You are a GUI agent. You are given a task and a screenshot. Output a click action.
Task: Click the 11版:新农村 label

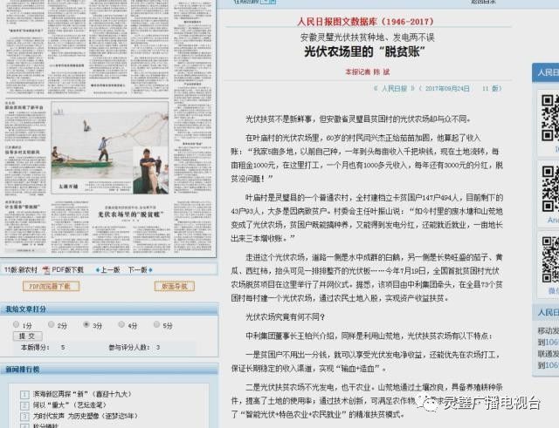coord(21,270)
